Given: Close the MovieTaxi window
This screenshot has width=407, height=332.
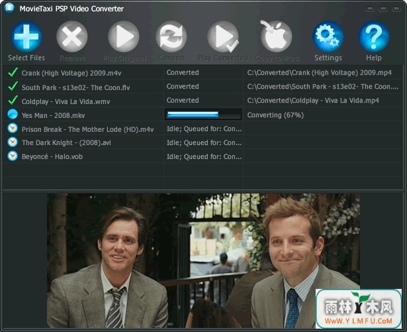Looking at the screenshot, I should point(396,9).
